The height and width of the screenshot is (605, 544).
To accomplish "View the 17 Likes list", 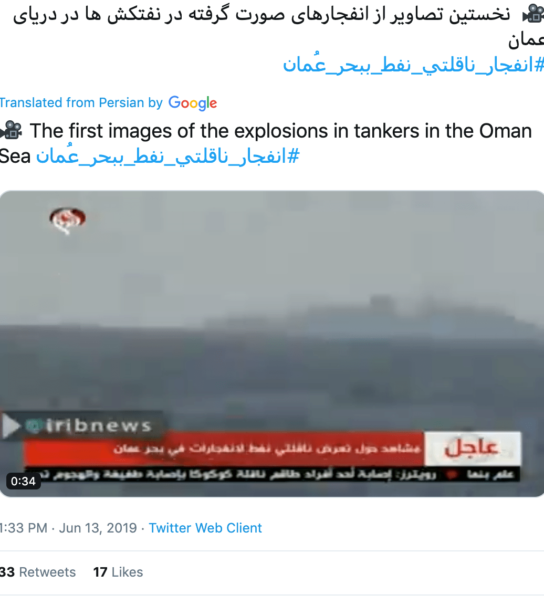I will (x=118, y=572).
